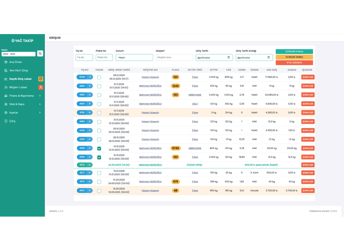Open receipt 3578 green arrow icon
Viewport: 344px width, 251px height.
tap(89, 165)
